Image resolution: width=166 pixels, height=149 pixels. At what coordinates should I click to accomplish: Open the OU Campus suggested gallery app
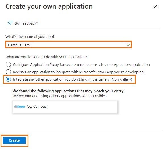point(65,107)
